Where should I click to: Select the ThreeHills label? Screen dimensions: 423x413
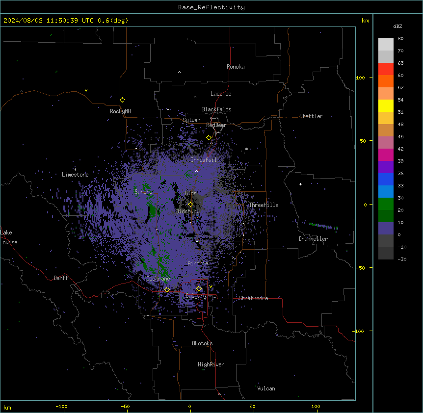(x=264, y=205)
